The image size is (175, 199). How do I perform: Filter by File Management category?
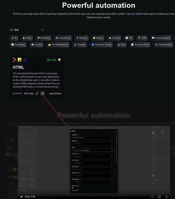pos(58,45)
